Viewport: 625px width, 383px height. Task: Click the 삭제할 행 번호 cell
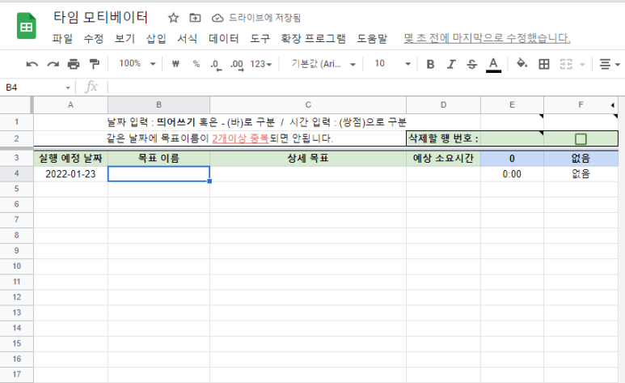tap(443, 138)
